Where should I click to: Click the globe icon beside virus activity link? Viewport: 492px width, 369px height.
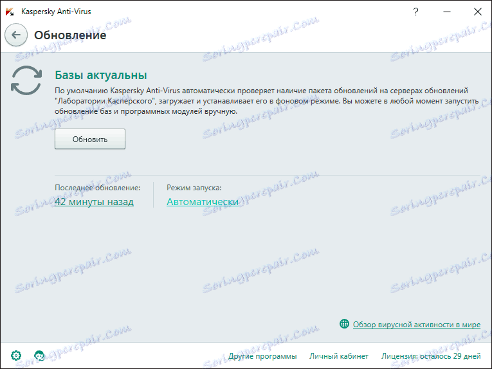click(344, 323)
